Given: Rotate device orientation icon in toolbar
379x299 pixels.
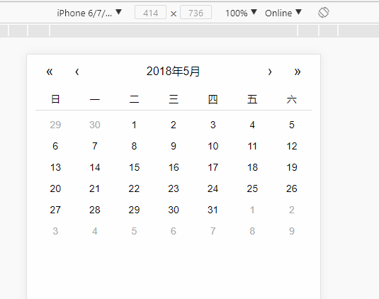Looking at the screenshot, I should pyautogui.click(x=324, y=13).
